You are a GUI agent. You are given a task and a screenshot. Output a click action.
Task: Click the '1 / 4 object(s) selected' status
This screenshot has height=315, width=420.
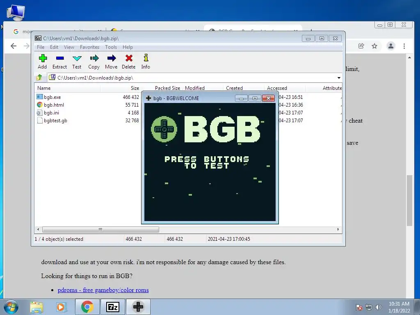59,239
